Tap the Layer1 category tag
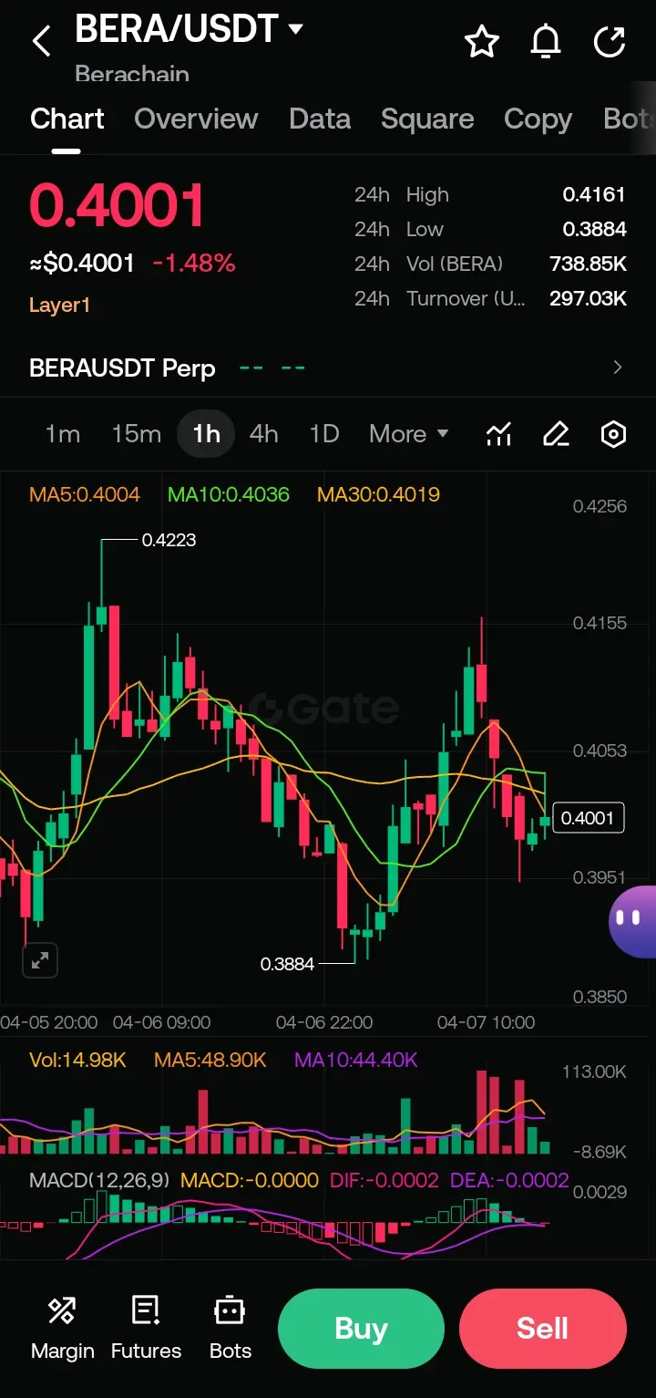Screen dimensions: 656x1398 (x=59, y=305)
